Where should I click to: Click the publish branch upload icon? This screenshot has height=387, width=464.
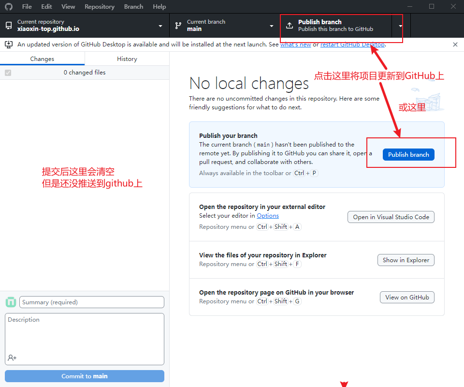point(290,25)
